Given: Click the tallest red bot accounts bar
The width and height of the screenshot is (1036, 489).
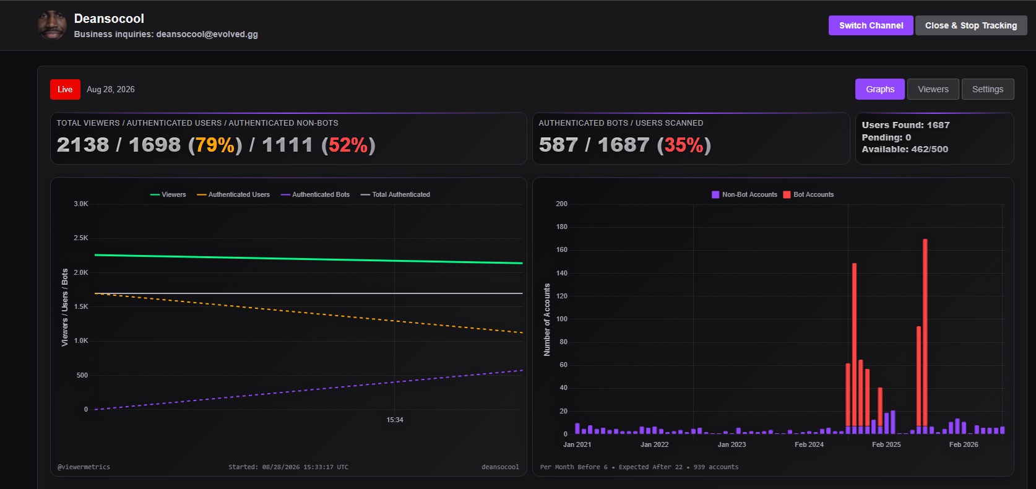Looking at the screenshot, I should pyautogui.click(x=925, y=332).
